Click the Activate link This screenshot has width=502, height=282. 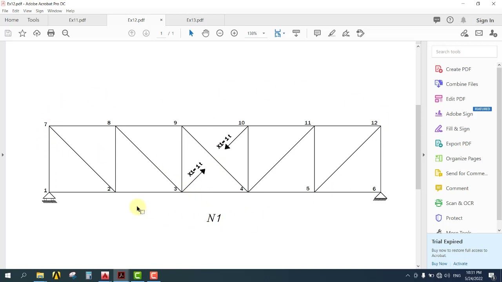(460, 264)
